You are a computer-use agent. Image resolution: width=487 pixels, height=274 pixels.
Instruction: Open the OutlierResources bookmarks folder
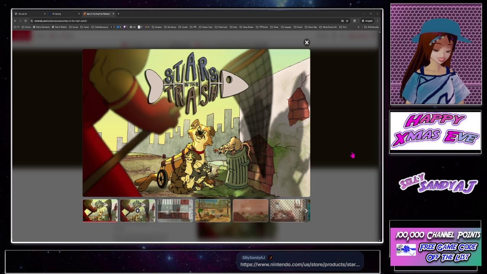click(100, 27)
